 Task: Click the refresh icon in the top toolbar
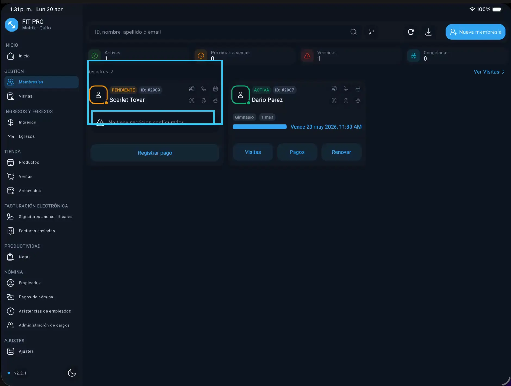411,32
